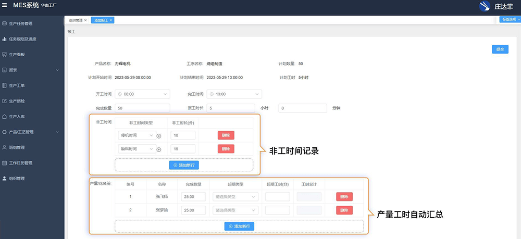The image size is (521, 239).
Task: Click the 生产质检 edit-style icon
Action: point(4,101)
